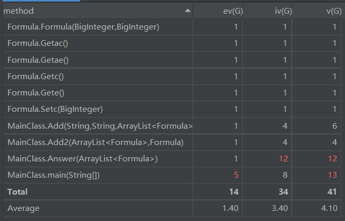Click the red ev(G) value 5
Viewport: 345px width, 221px height.
(x=236, y=175)
